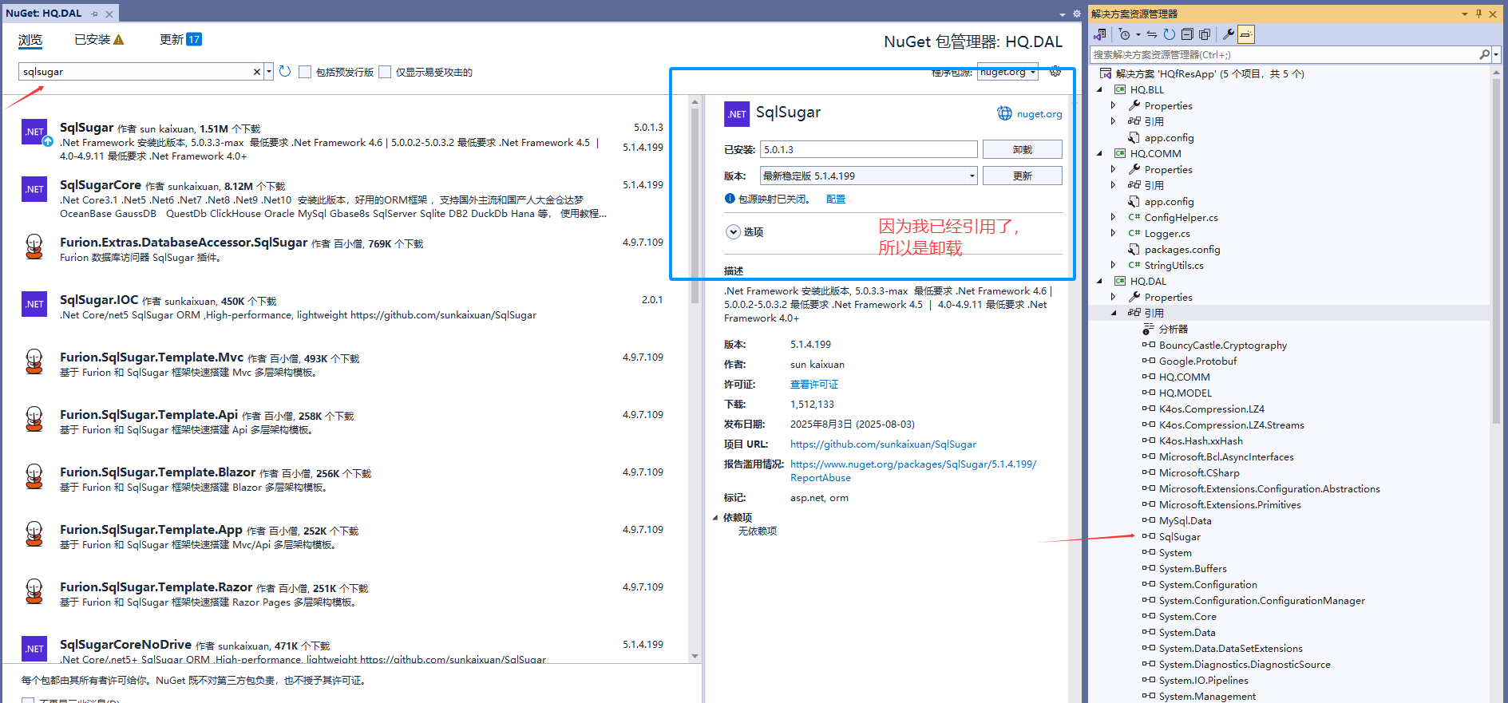Viewport: 1508px width, 703px height.
Task: Click the pending changes filter clock icon
Action: tap(1124, 34)
